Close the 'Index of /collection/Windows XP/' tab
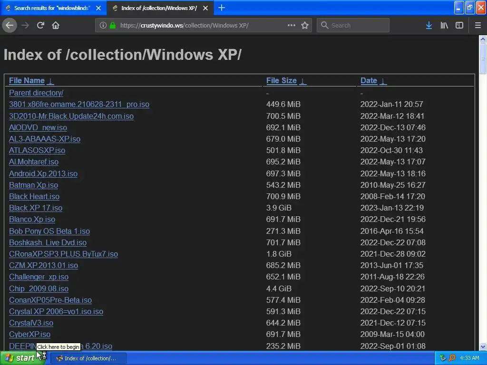Viewport: 487px width, 365px height. pyautogui.click(x=205, y=8)
